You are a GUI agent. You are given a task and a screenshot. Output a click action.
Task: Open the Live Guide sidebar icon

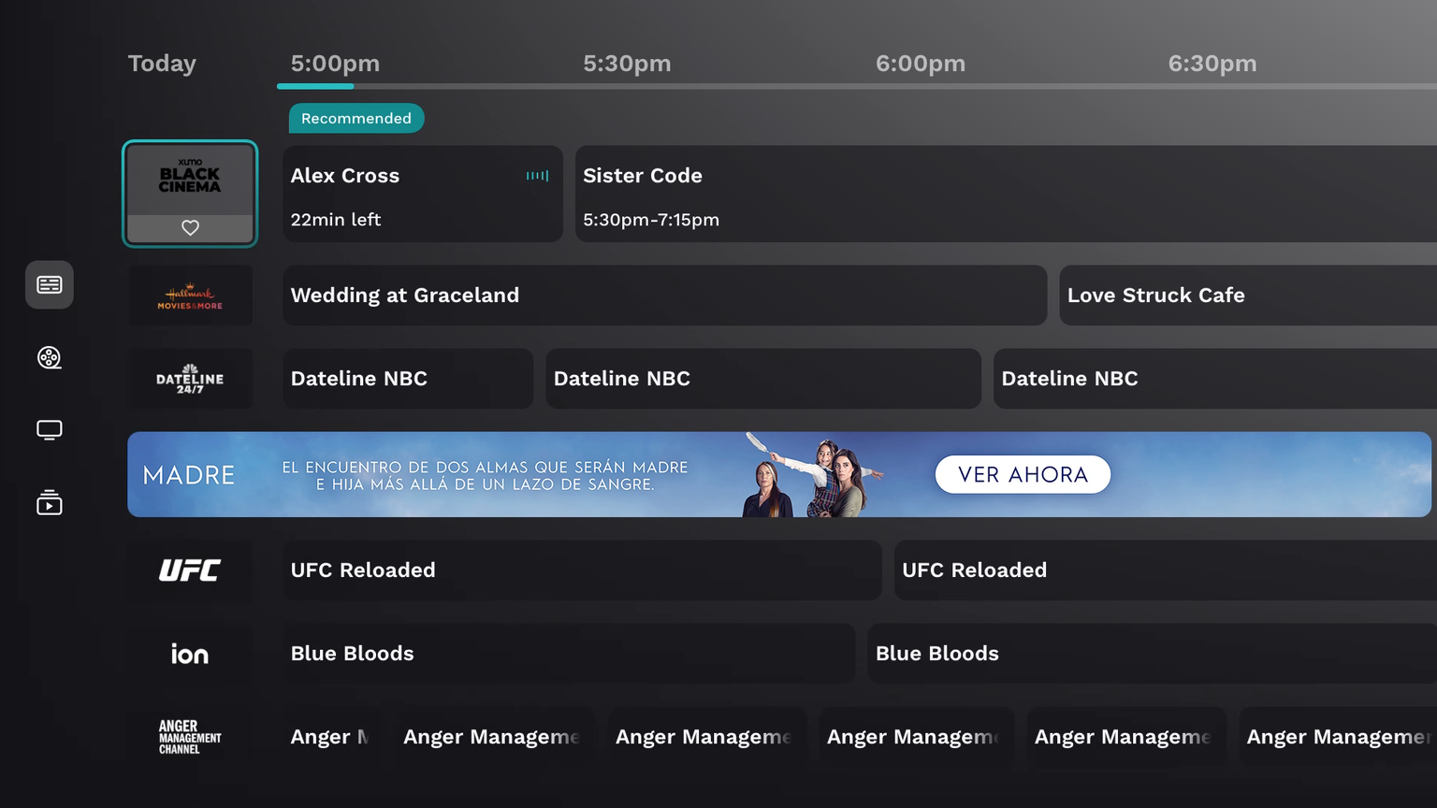(x=49, y=284)
